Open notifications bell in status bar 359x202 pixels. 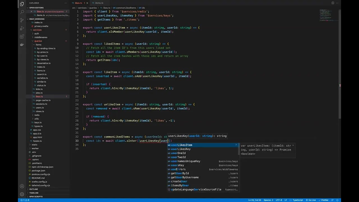(x=338, y=200)
